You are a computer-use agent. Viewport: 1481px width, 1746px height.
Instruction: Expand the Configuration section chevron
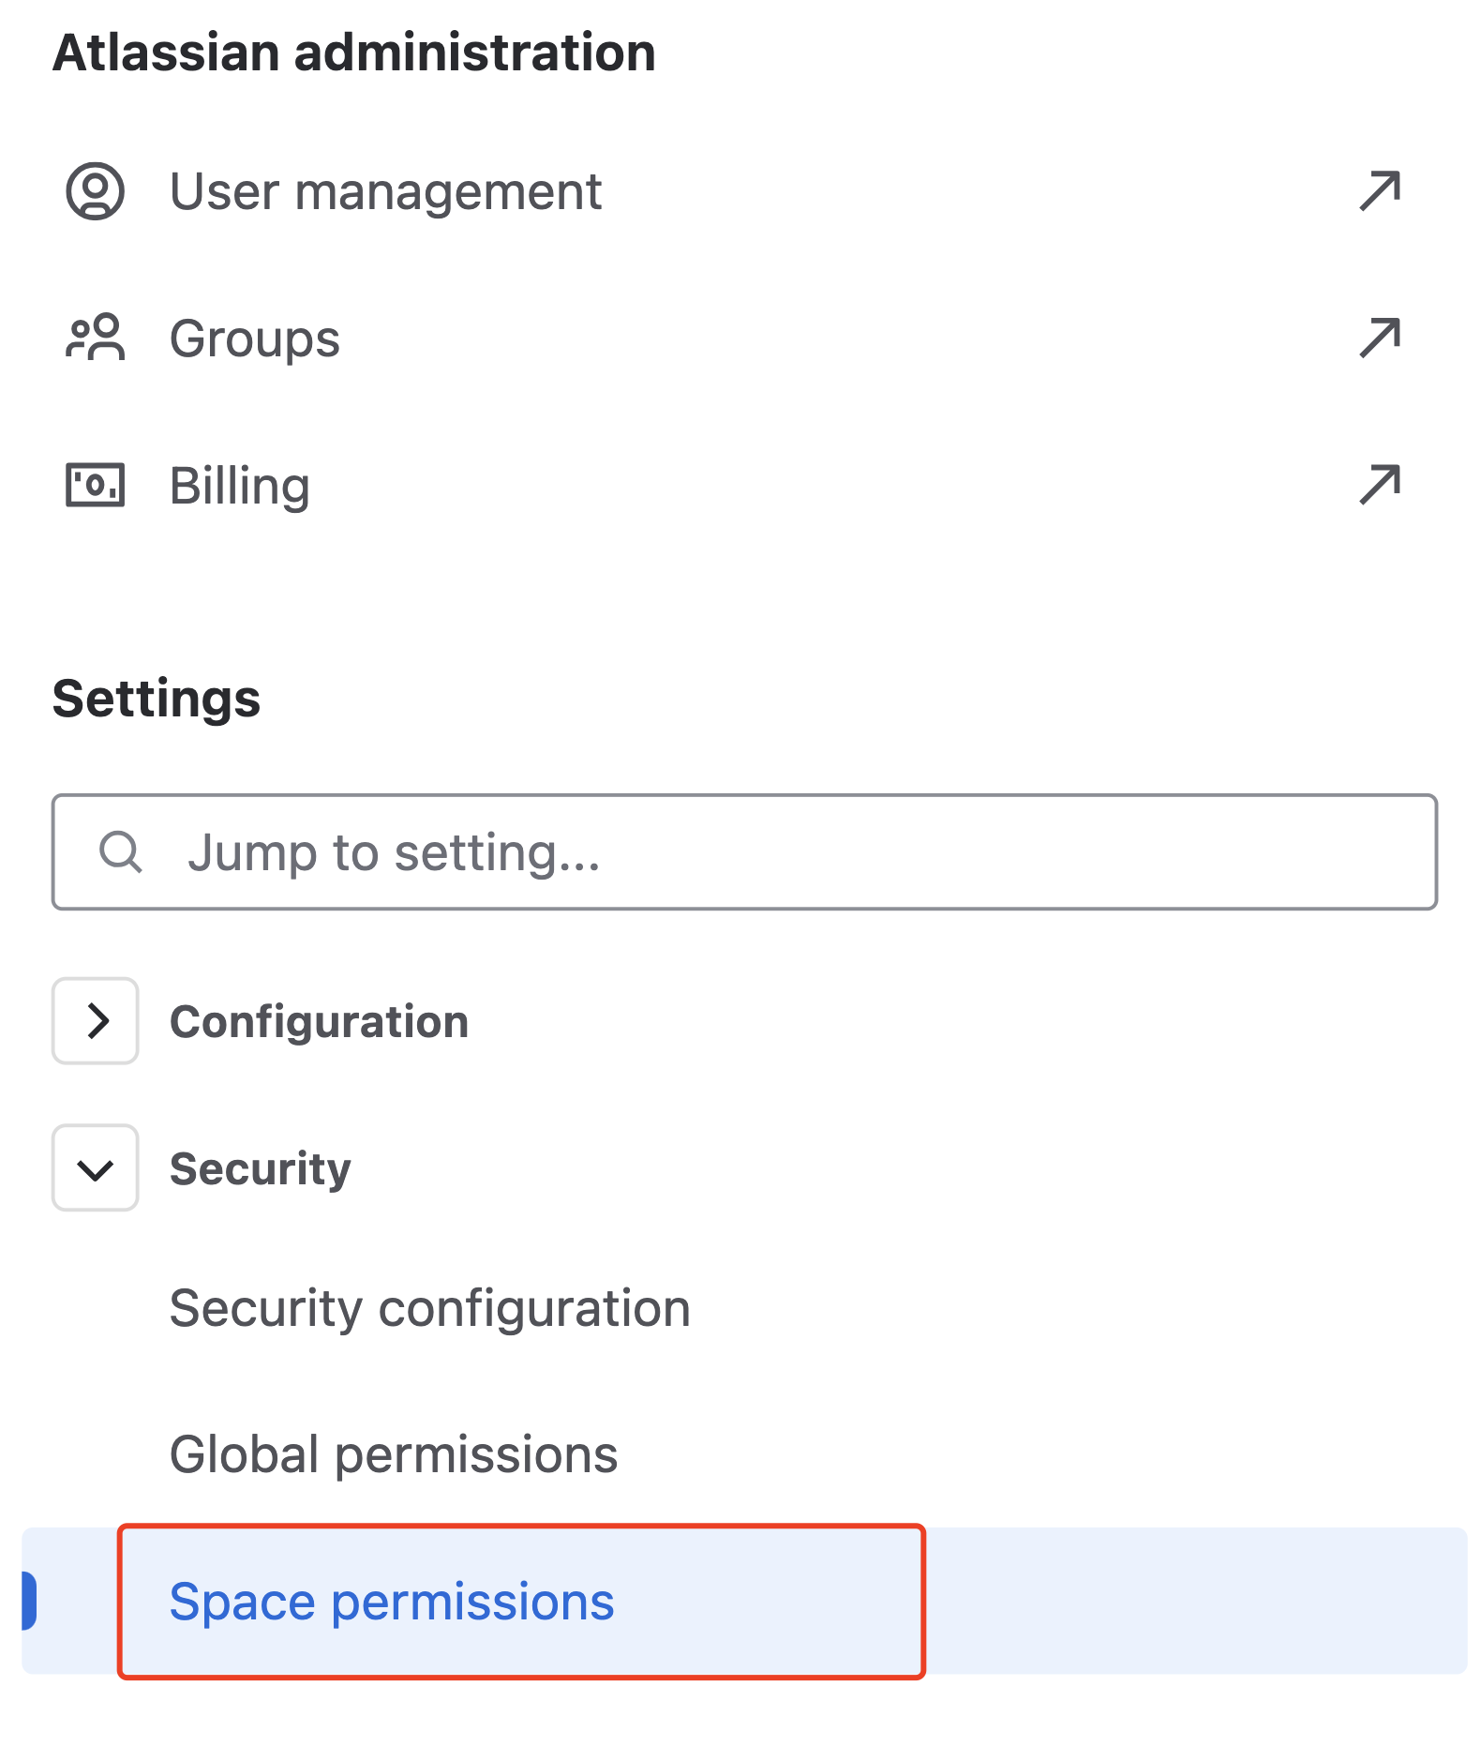pos(96,1021)
